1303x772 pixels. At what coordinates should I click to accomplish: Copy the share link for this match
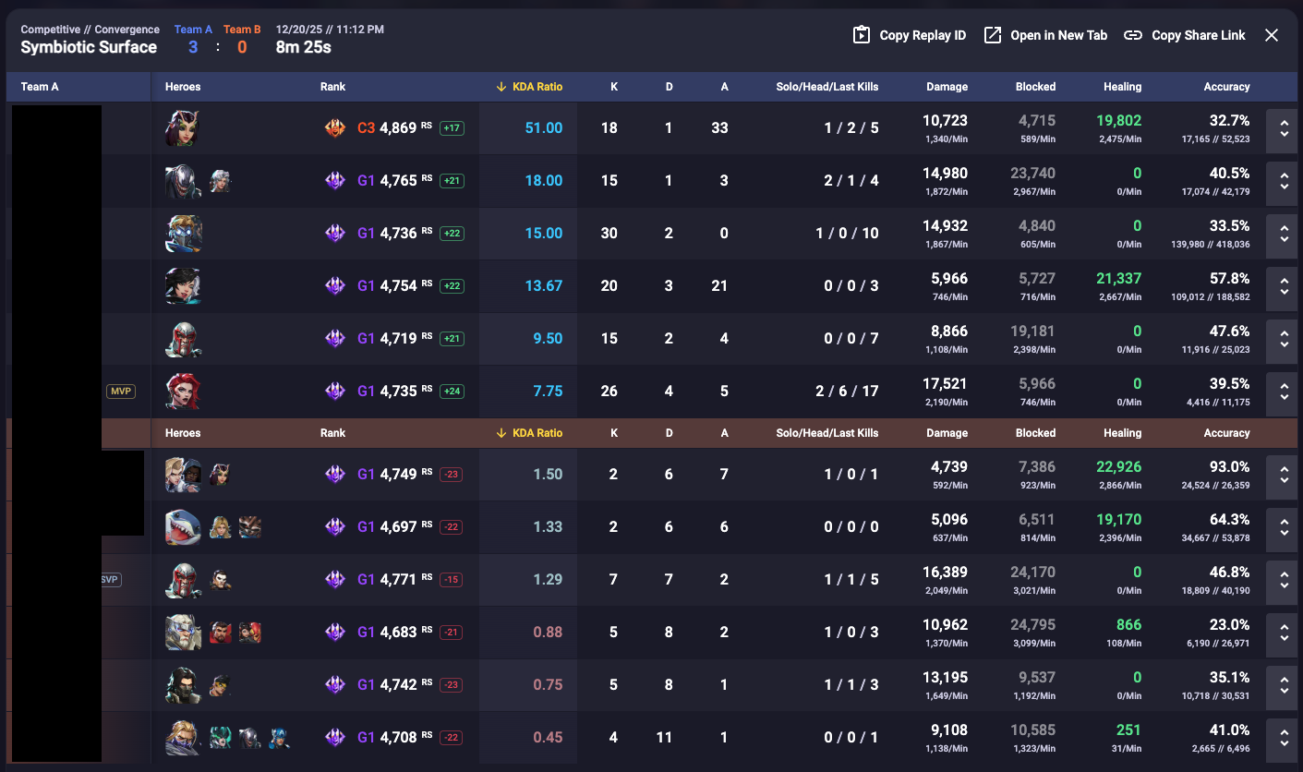(1184, 35)
